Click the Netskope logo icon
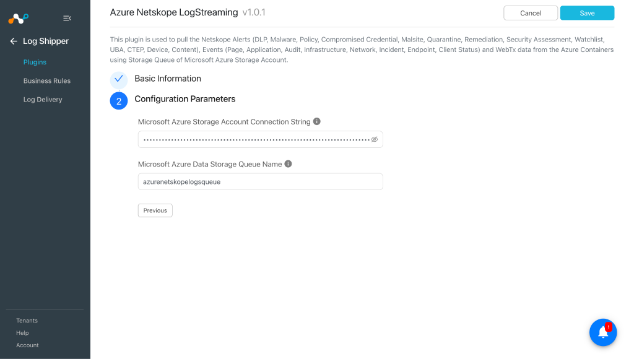The height and width of the screenshot is (359, 634). [x=19, y=19]
